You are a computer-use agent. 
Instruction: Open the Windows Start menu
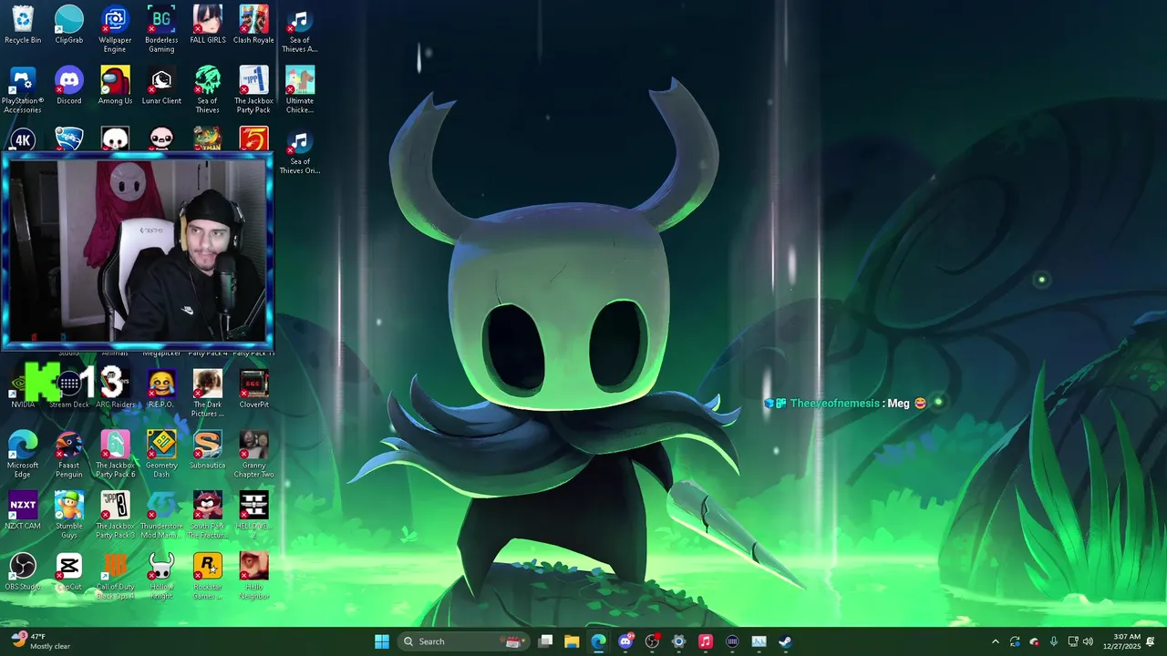tap(382, 641)
